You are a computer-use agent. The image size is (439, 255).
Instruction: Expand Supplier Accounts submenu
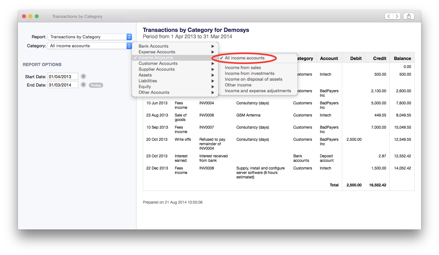pos(175,69)
